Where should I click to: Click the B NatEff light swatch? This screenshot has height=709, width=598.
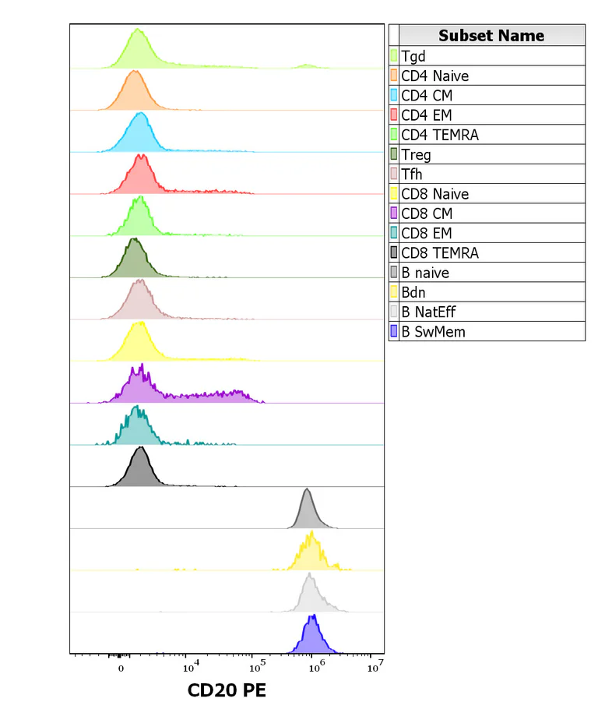pyautogui.click(x=394, y=312)
